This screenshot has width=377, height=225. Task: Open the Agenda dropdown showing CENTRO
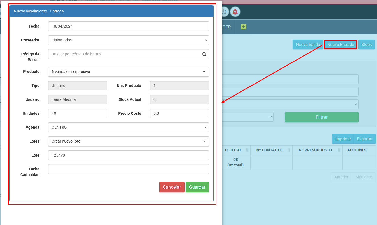[x=128, y=127]
